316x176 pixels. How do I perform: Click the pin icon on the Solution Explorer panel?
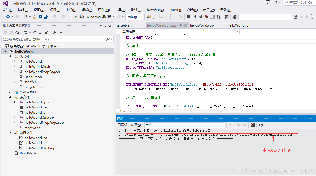tap(105, 25)
